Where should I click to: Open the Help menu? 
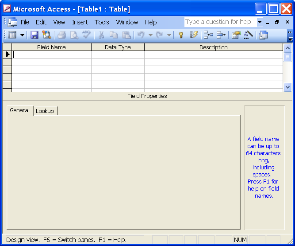pyautogui.click(x=151, y=22)
